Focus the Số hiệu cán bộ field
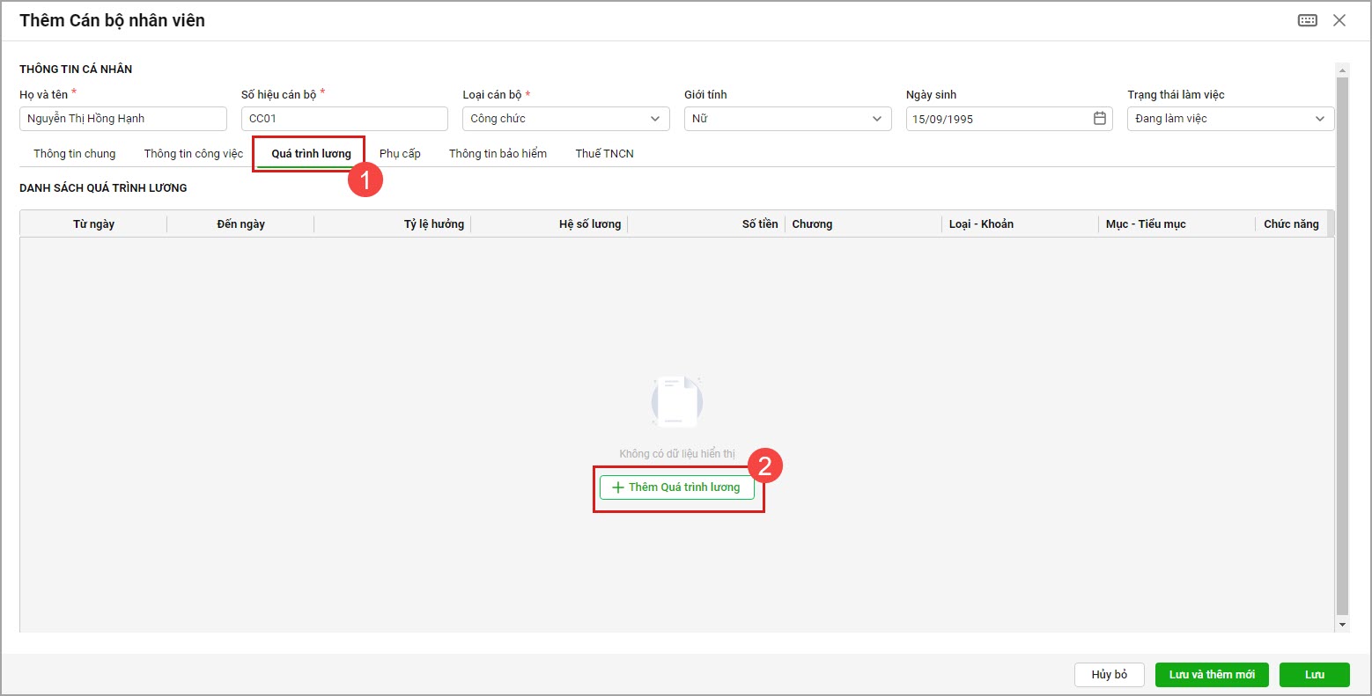 point(344,119)
